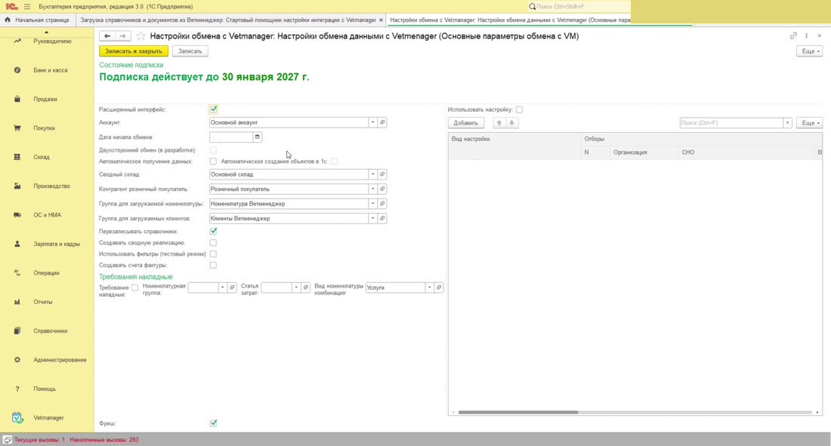Switch to the Настройки обмена с Vetmanager tab
Viewport: 831px width, 446px height.
tap(509, 20)
